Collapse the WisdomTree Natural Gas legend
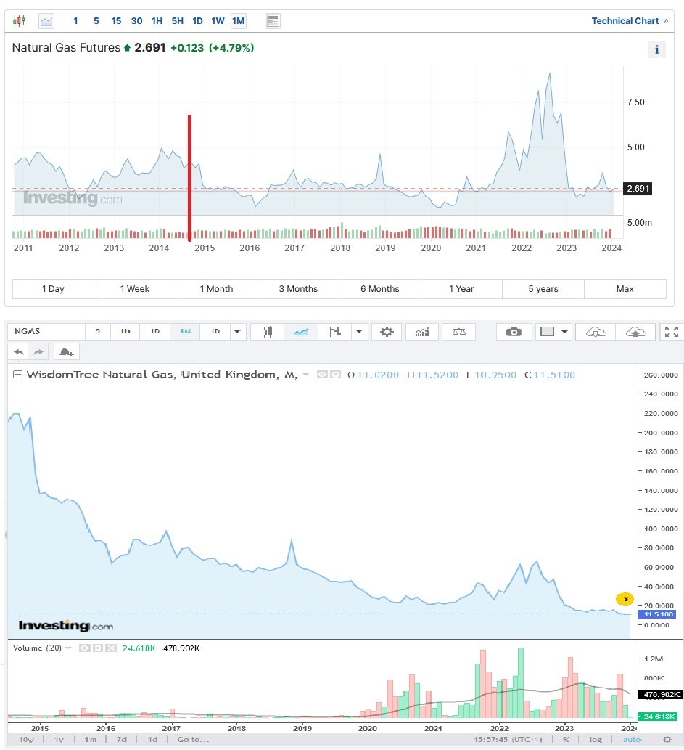684x750 pixels. 17,375
